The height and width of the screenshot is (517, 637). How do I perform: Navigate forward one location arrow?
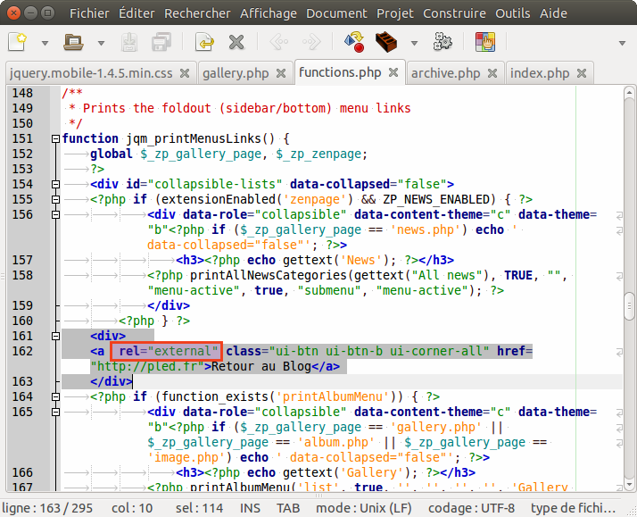(x=311, y=42)
